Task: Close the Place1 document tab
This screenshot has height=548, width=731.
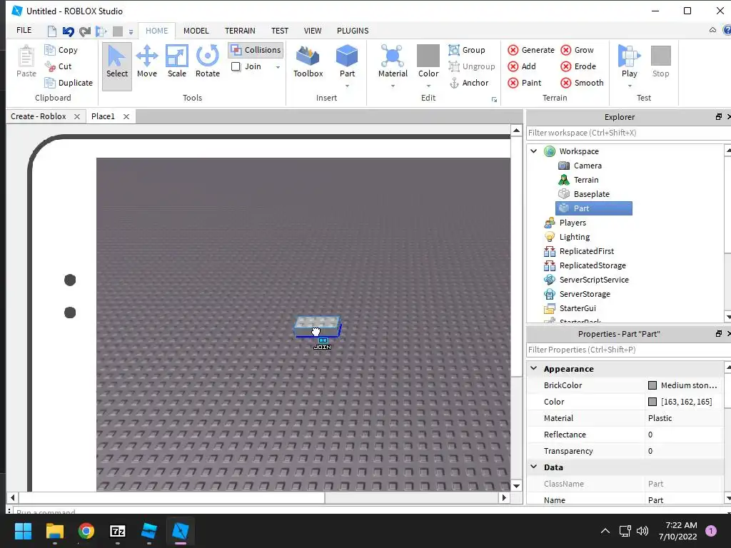Action: tap(126, 116)
